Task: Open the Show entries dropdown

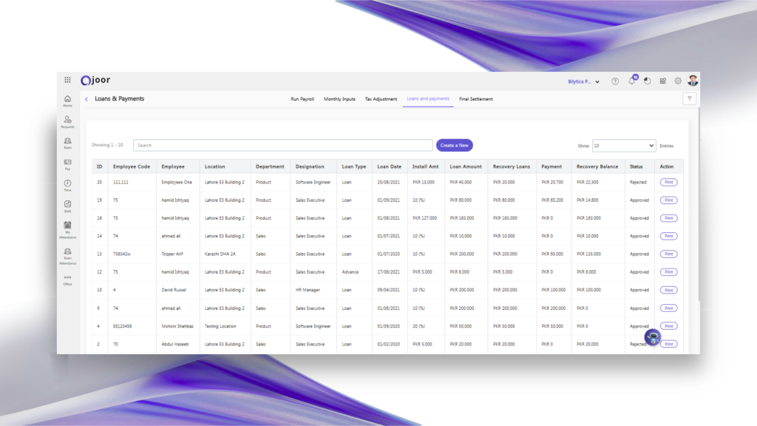Action: click(x=624, y=146)
